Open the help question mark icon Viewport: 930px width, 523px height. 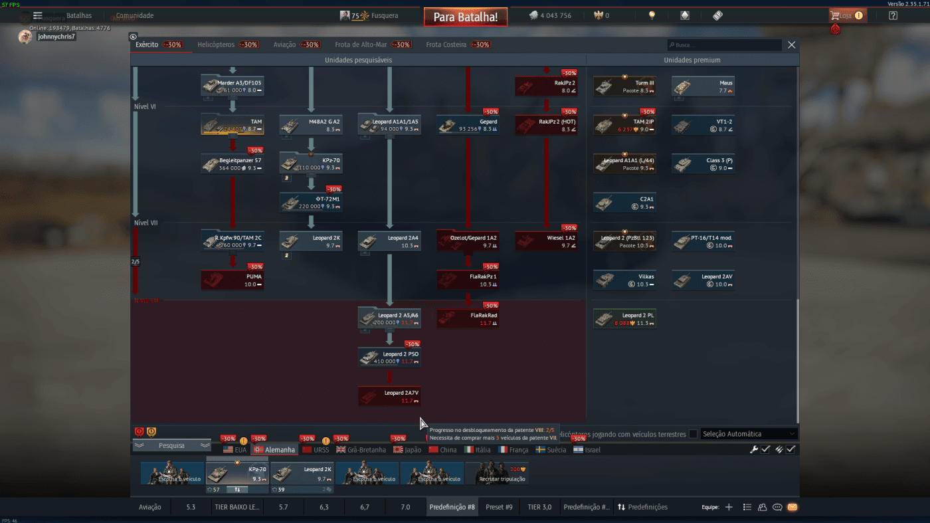[893, 15]
